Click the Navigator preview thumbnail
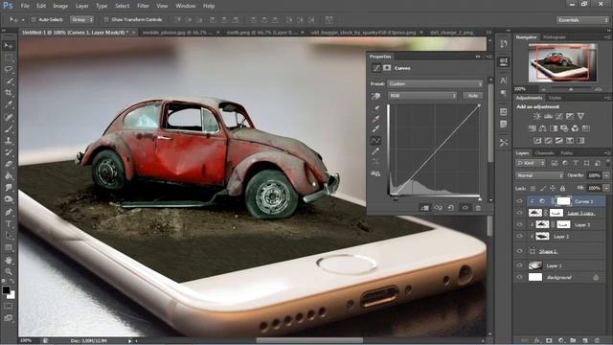Image resolution: width=613 pixels, height=345 pixels. [x=562, y=62]
